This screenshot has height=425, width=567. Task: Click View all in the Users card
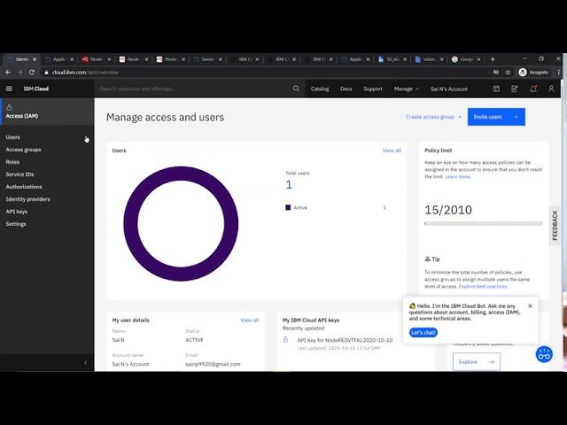[392, 151]
